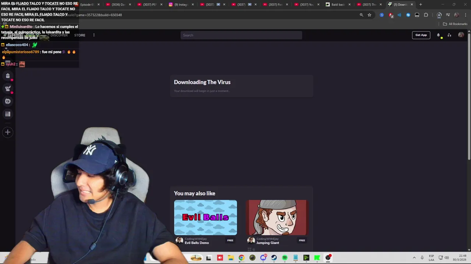
Task: Open the sidebar chat icon
Action: [8, 101]
